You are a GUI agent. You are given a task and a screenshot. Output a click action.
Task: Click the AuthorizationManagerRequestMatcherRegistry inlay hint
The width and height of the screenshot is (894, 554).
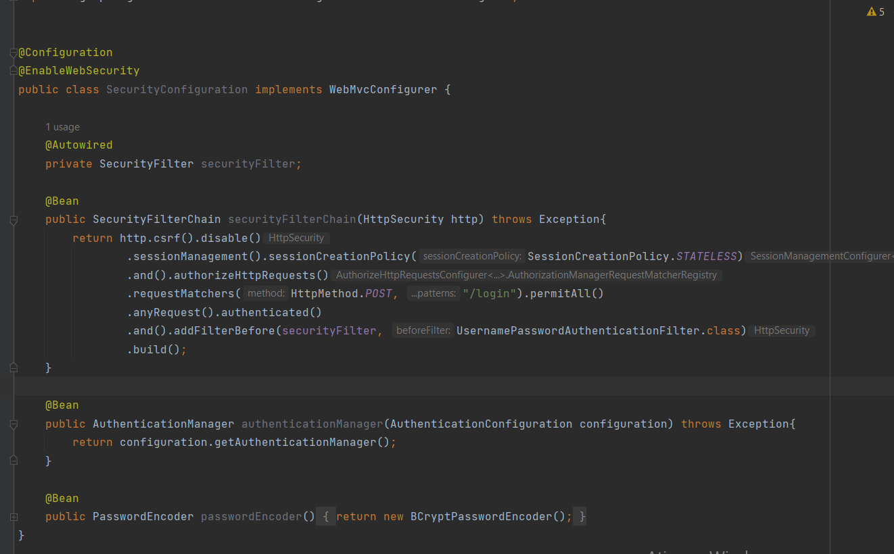click(527, 275)
